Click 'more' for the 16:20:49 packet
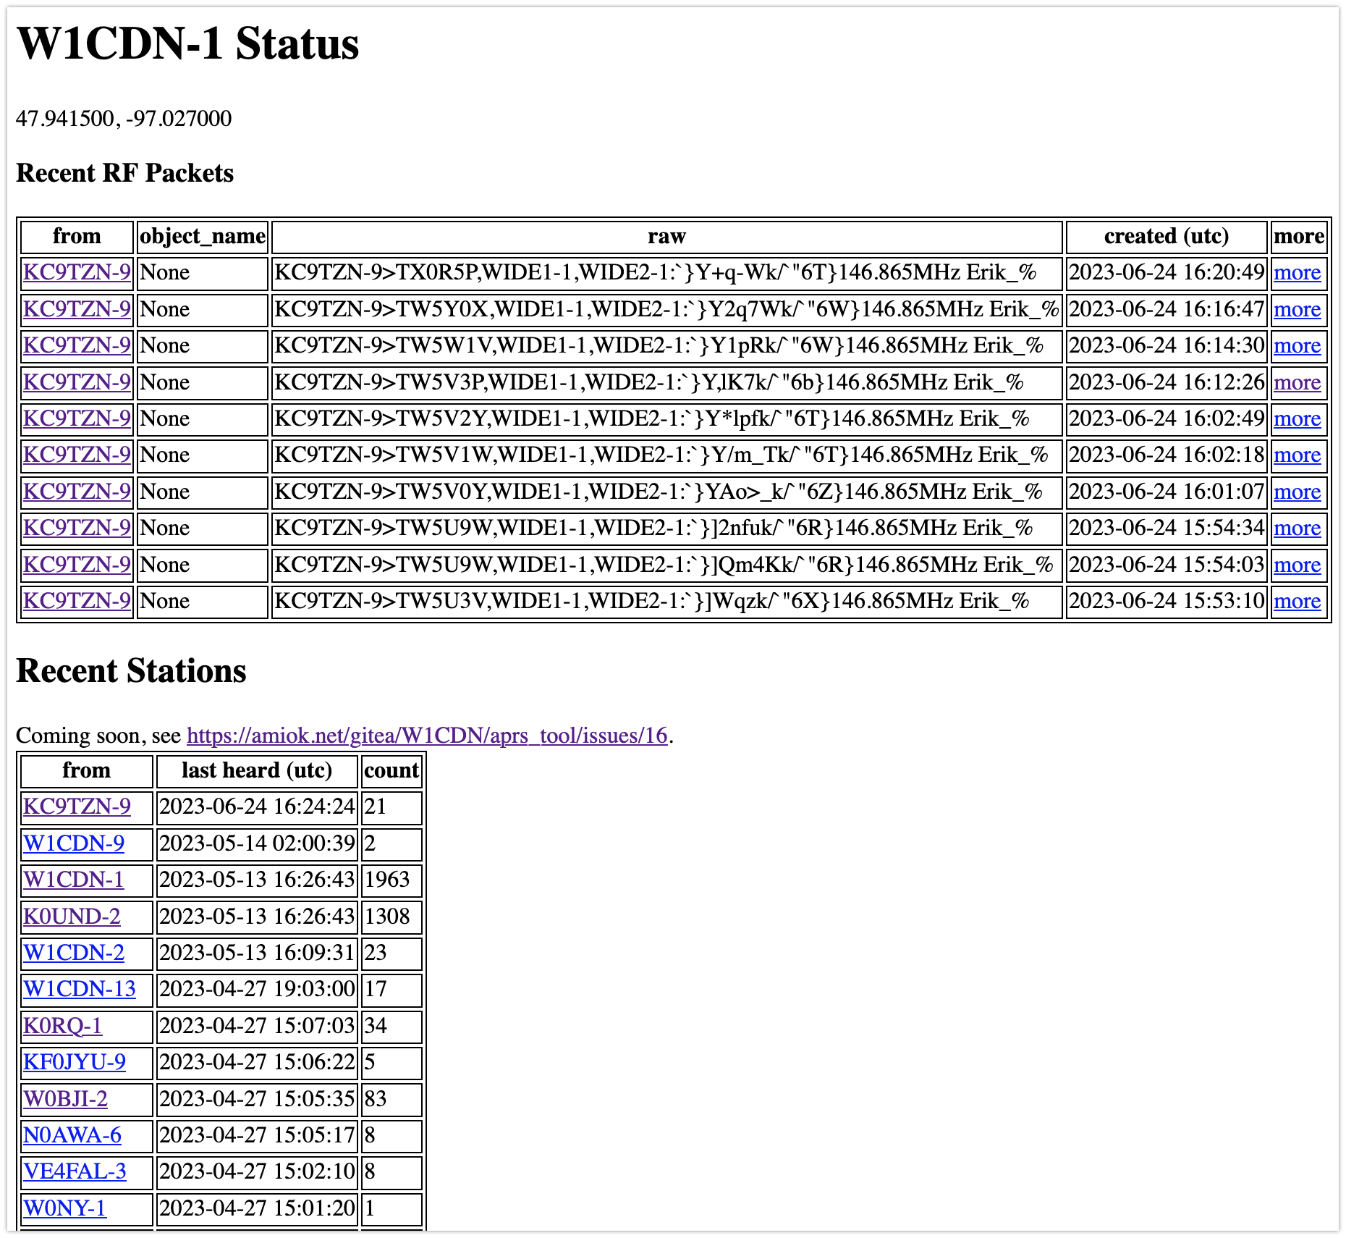Screen dimensions: 1346x1238 tap(1297, 273)
